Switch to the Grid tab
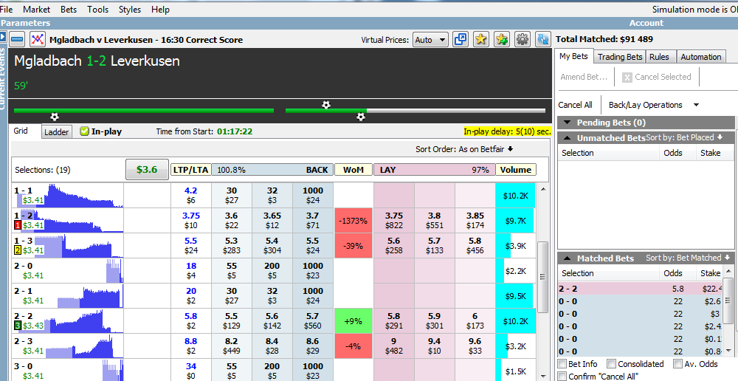This screenshot has width=738, height=381. click(21, 131)
